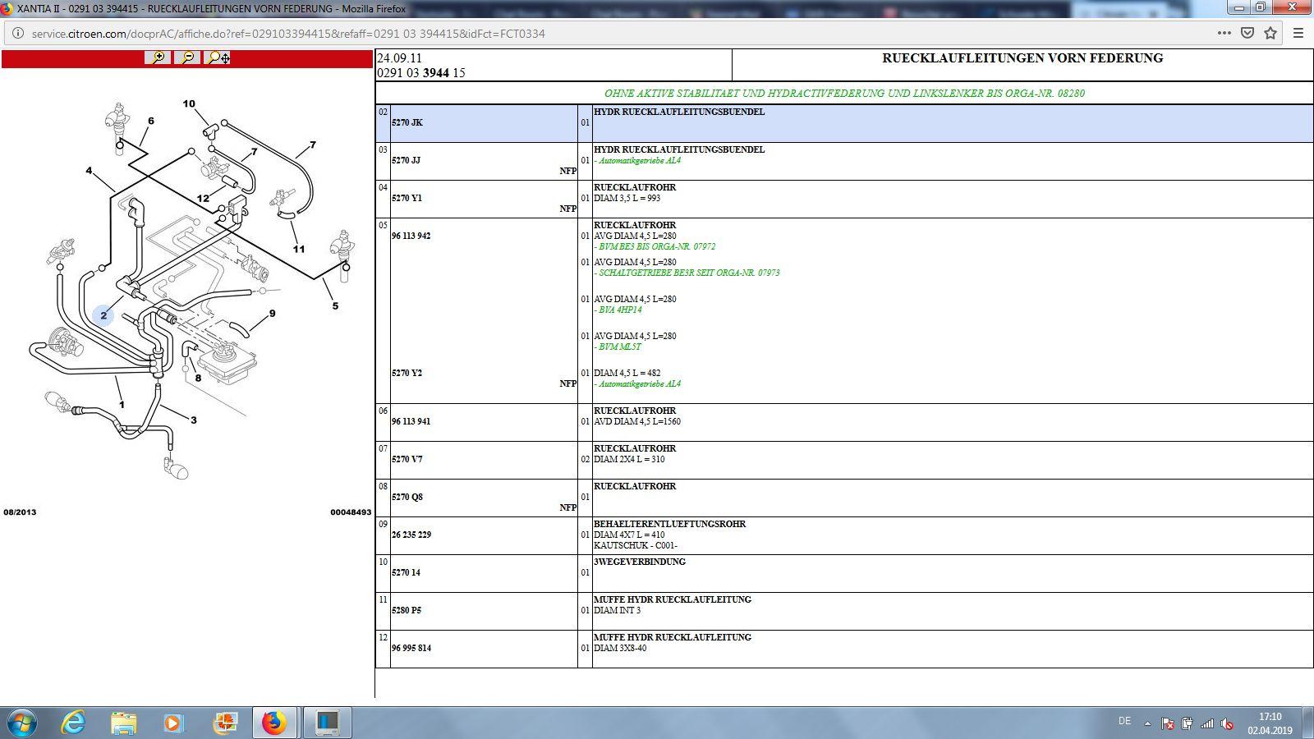The height and width of the screenshot is (739, 1314).
Task: Open the taskbar app beside Media Player
Action: [x=224, y=723]
